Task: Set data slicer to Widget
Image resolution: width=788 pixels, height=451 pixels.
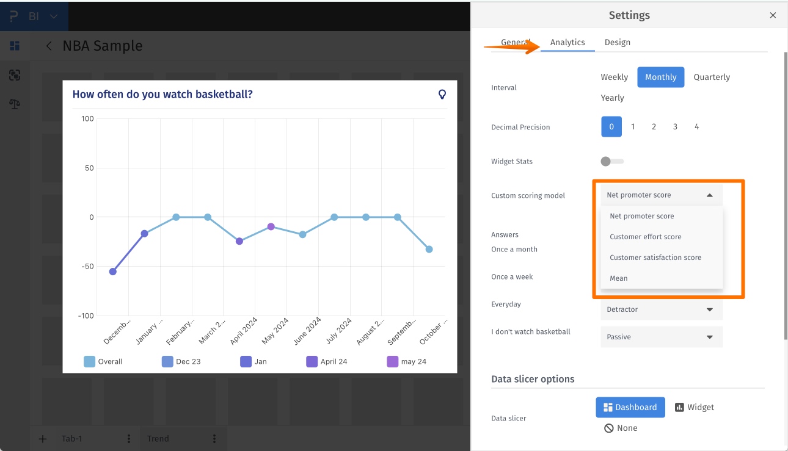Action: pyautogui.click(x=695, y=407)
